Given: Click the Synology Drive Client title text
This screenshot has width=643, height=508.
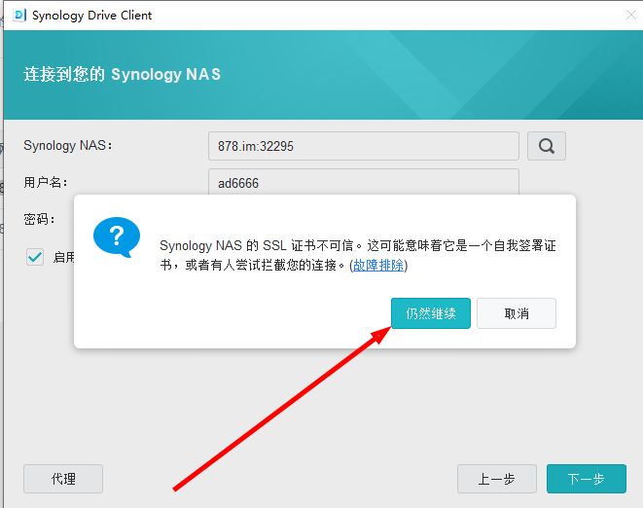Looking at the screenshot, I should 92,16.
